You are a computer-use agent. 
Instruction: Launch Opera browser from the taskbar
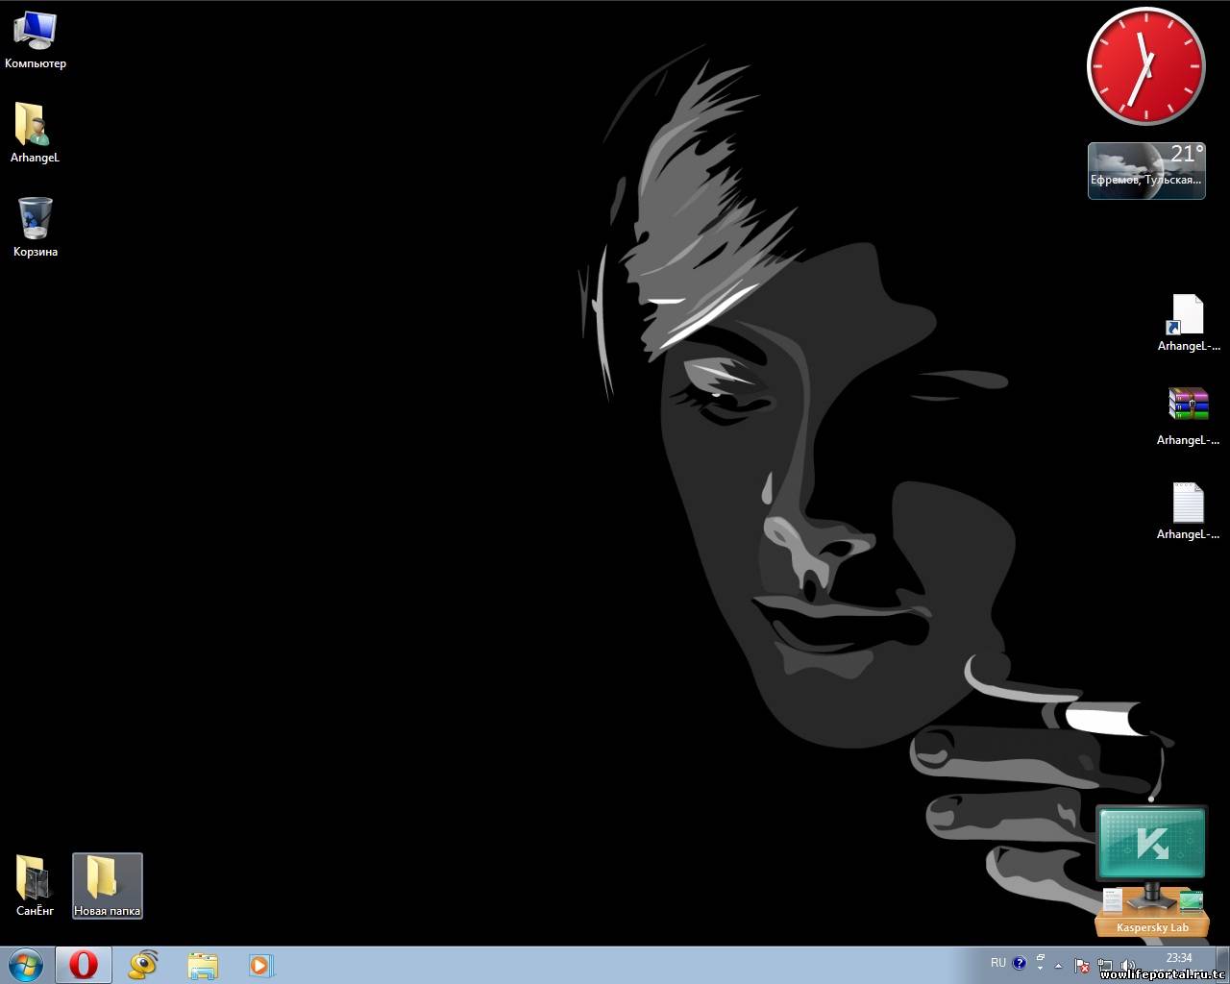tap(84, 965)
